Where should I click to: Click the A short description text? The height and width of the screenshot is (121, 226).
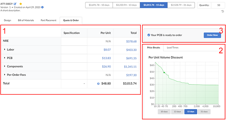(x=10, y=11)
